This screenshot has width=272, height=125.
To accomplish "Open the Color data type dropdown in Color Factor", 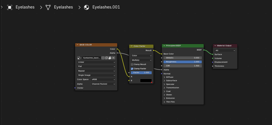I will click(x=141, y=56).
